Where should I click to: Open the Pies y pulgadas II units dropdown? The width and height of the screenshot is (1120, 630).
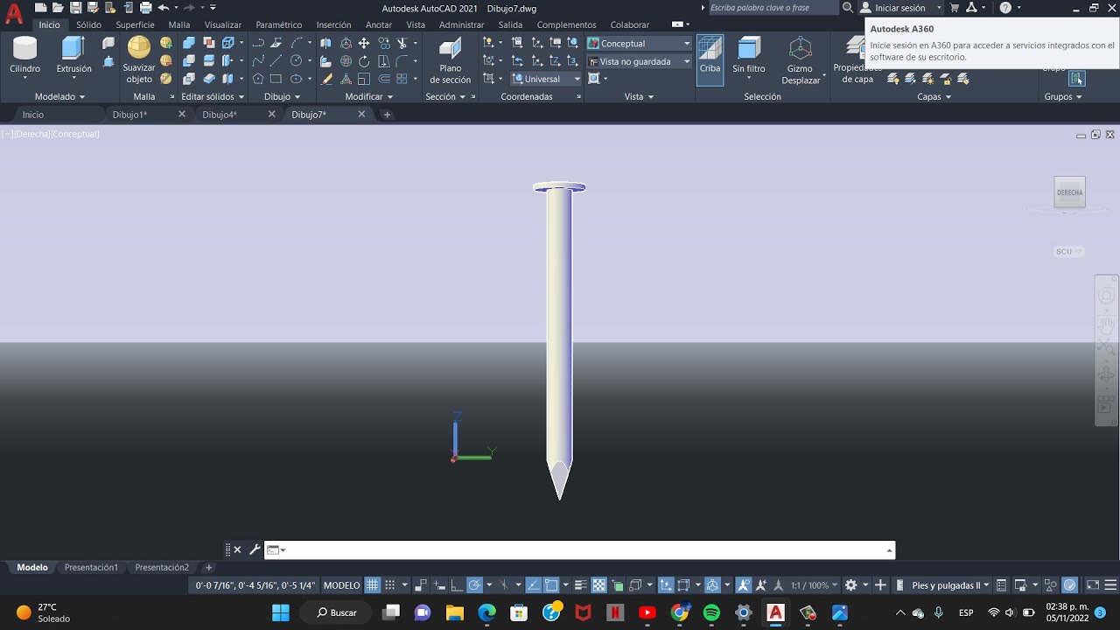click(950, 585)
